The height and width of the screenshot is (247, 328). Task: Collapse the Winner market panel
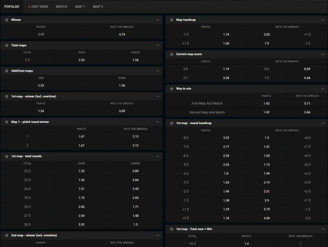point(157,19)
